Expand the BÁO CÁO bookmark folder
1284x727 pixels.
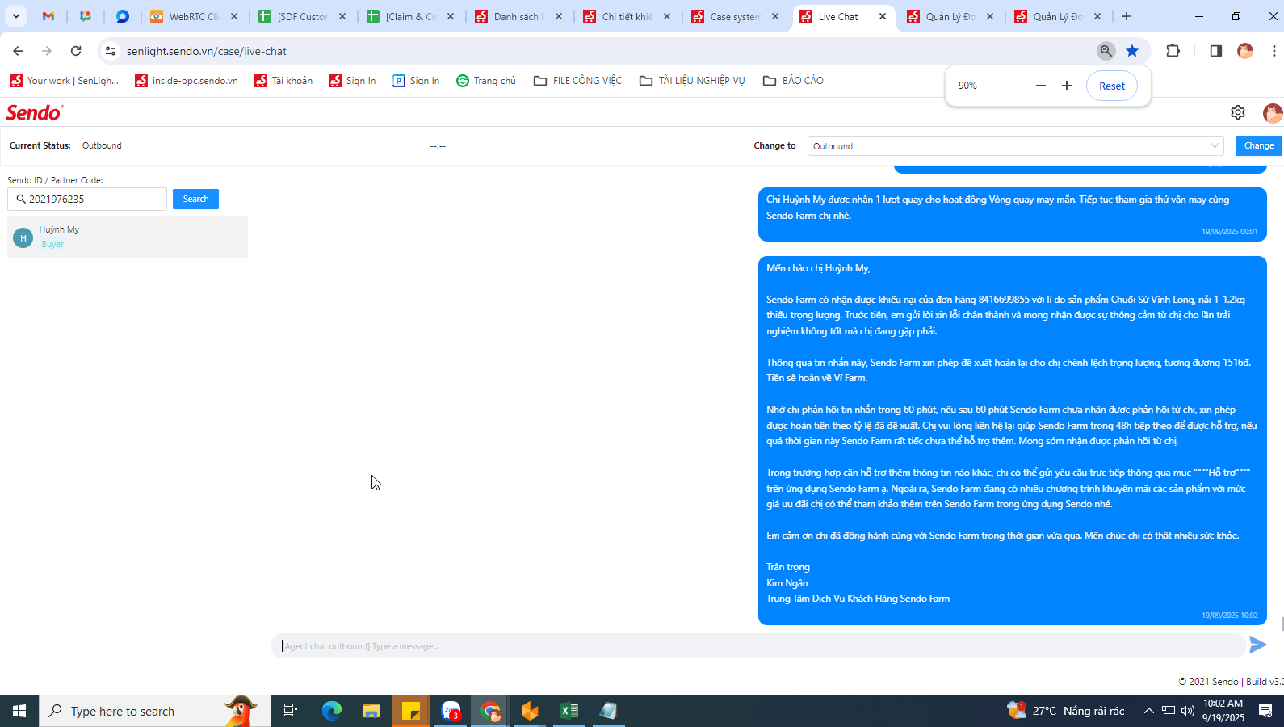click(793, 81)
